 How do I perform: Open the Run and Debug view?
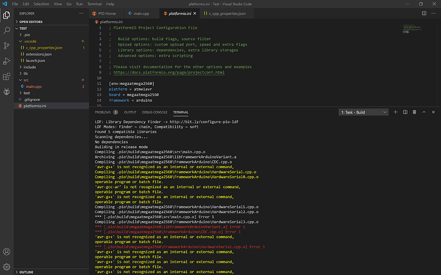(x=6, y=61)
